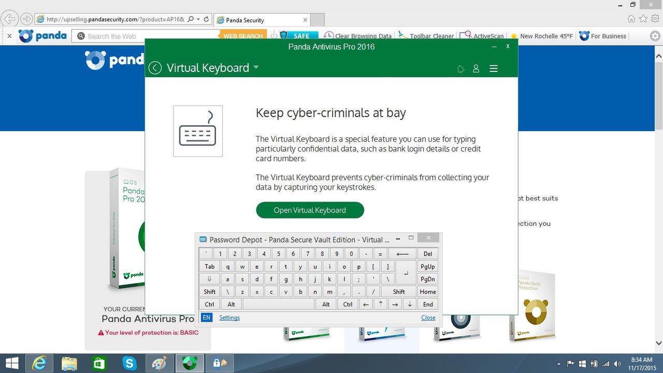
Task: Open File Explorer from the taskbar
Action: [x=69, y=363]
